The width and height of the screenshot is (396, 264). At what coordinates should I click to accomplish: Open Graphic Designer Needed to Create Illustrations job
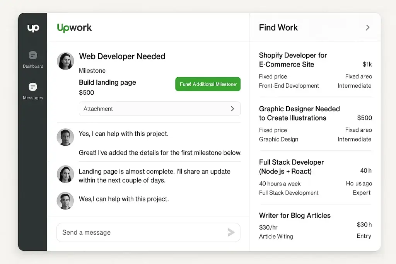pyautogui.click(x=299, y=113)
